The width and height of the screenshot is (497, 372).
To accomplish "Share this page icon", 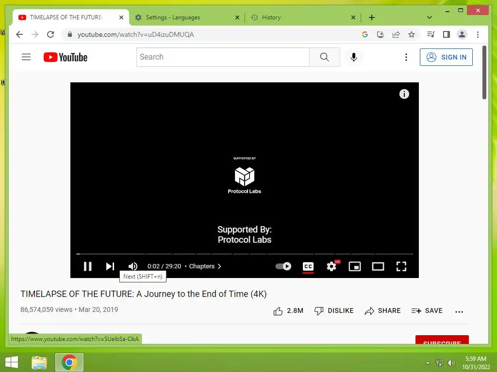I will point(396,34).
